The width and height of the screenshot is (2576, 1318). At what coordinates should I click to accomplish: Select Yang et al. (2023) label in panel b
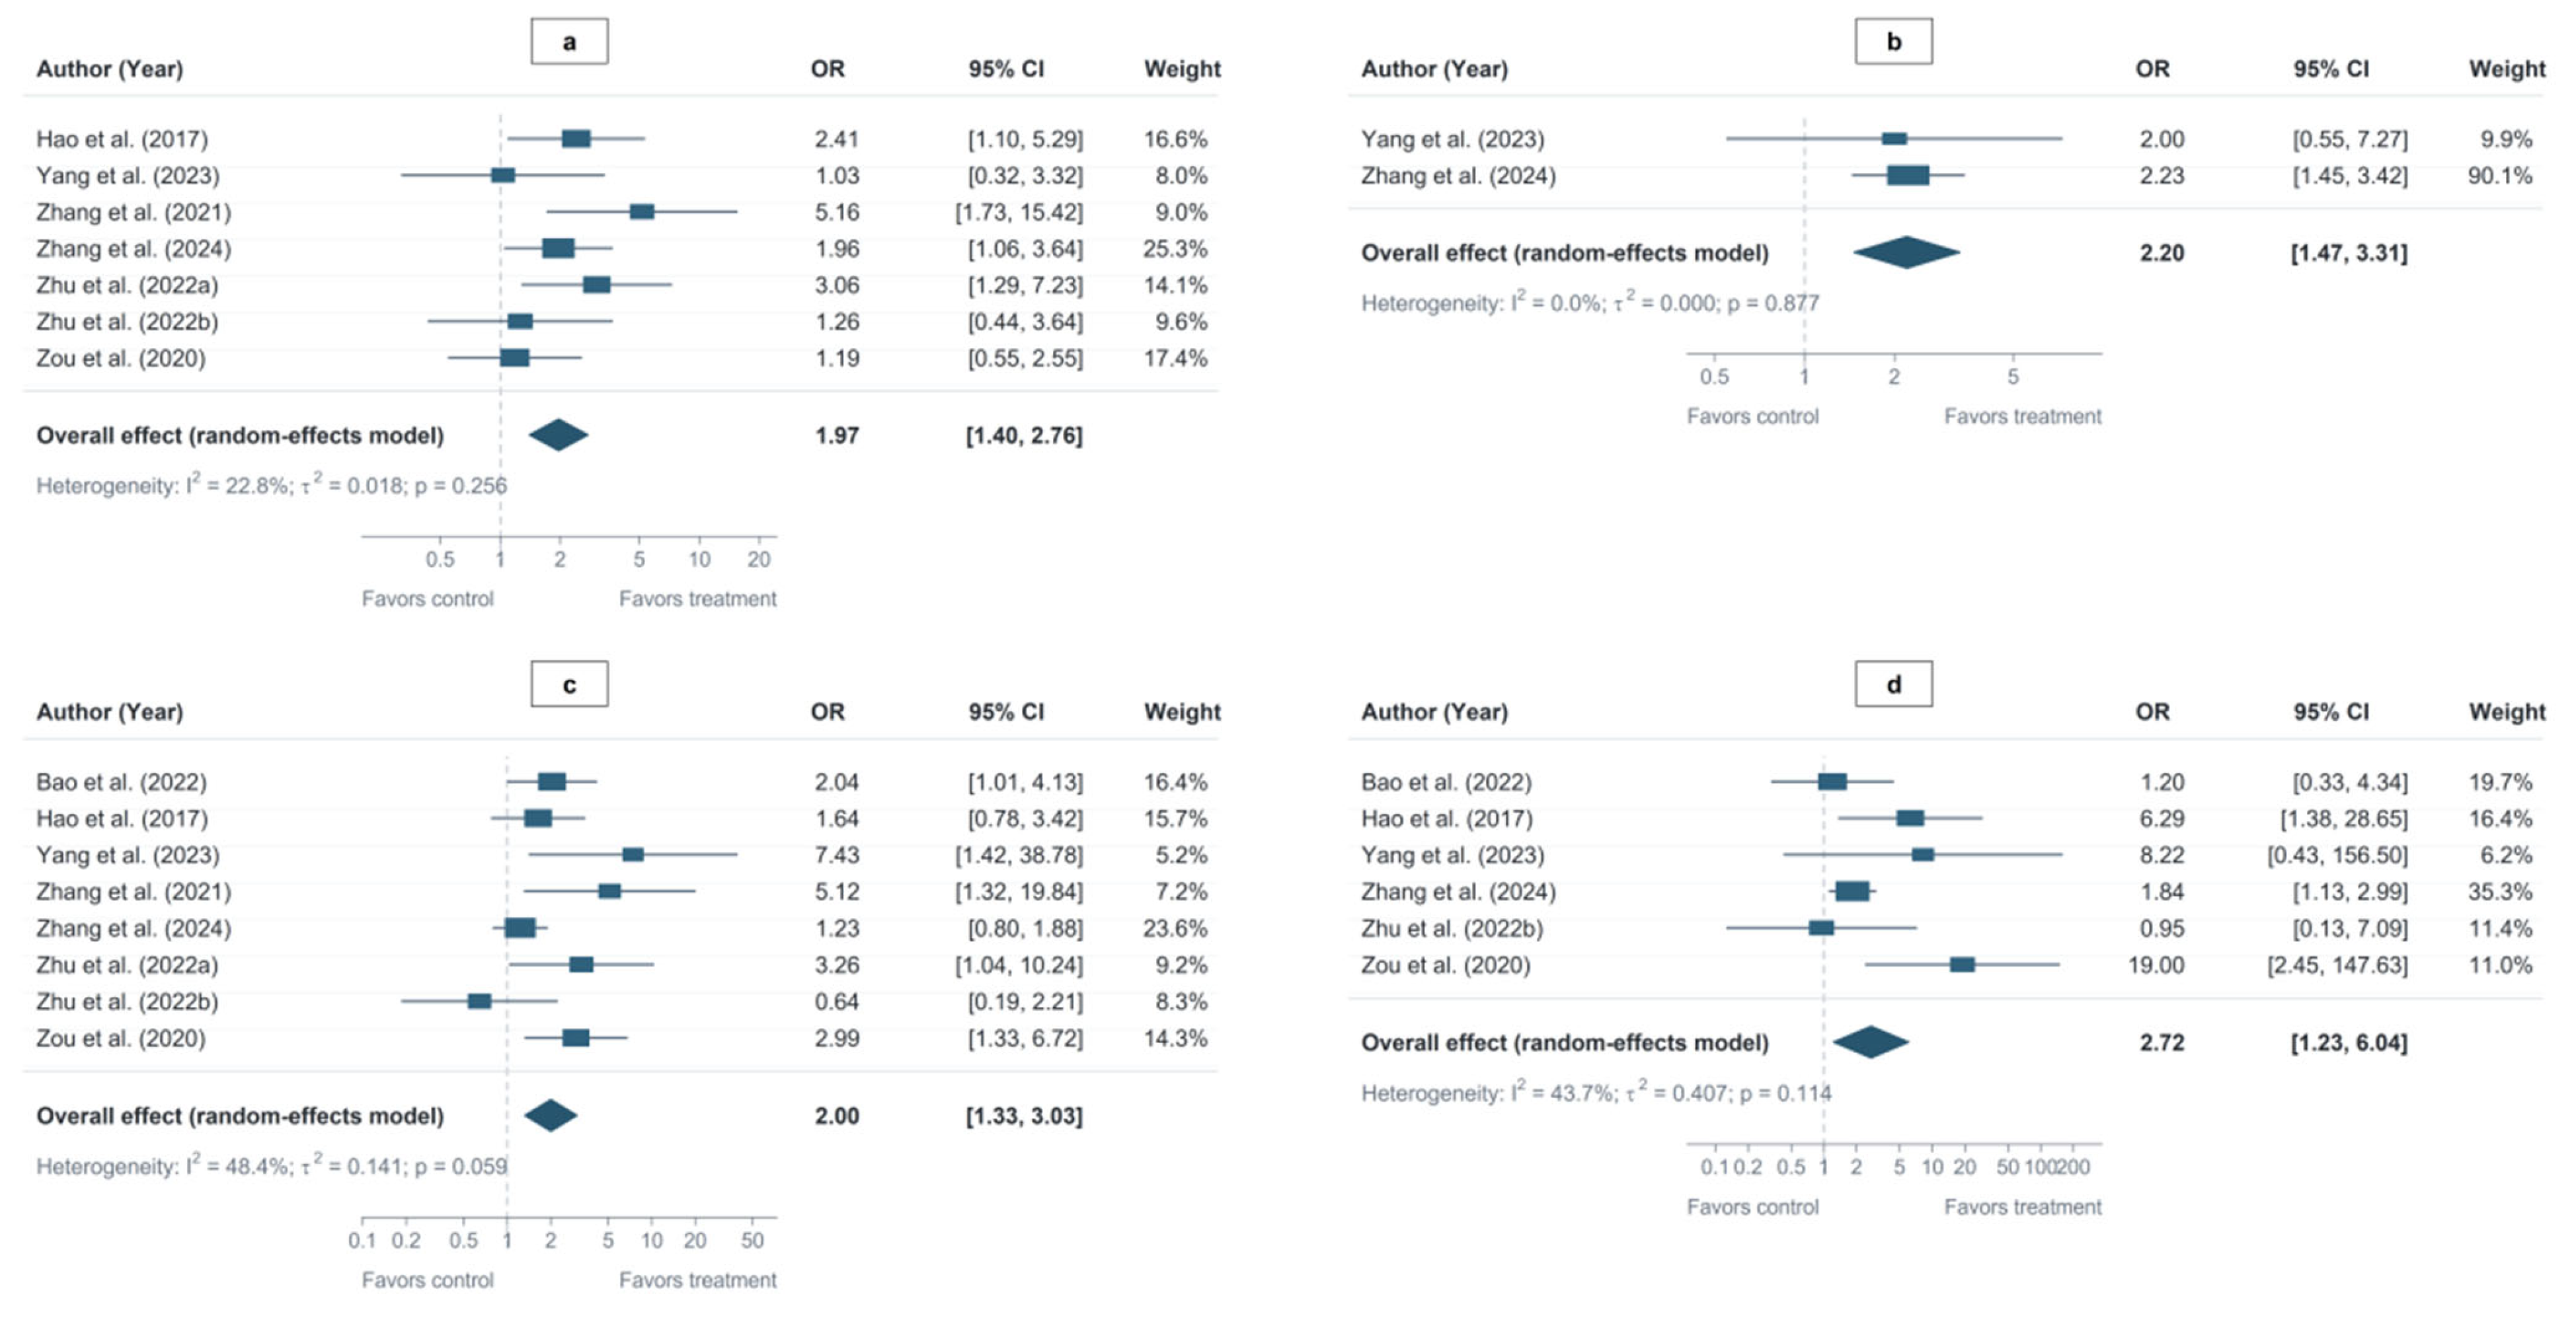point(1452,139)
